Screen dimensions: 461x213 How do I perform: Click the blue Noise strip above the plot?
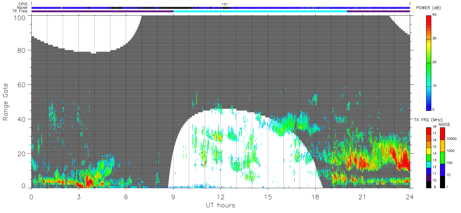221,8
